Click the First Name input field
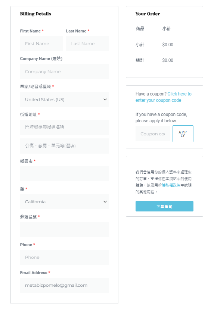Viewport: 211px width, 314px height. click(41, 44)
